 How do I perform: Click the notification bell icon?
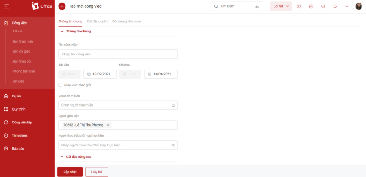(335, 6)
